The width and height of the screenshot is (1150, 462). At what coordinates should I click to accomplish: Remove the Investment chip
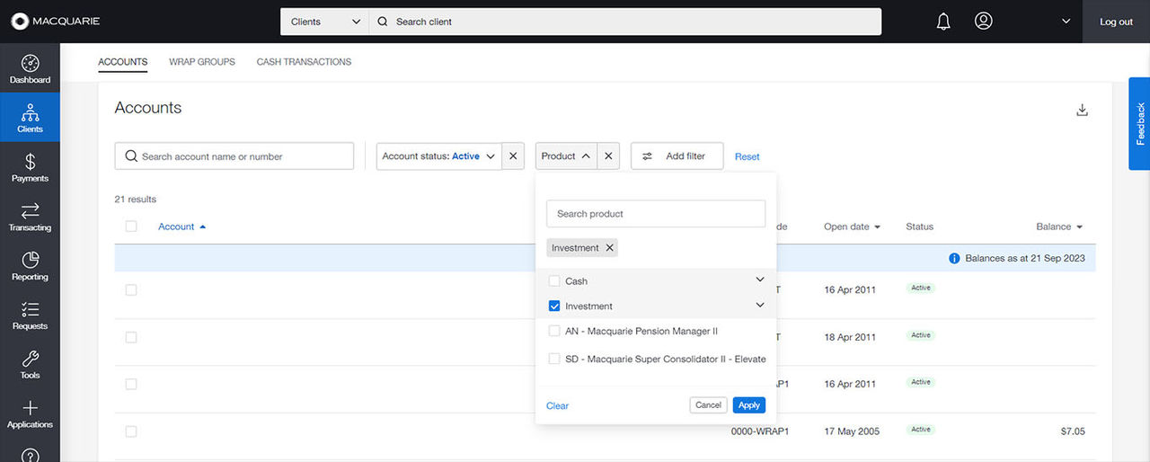tap(609, 248)
